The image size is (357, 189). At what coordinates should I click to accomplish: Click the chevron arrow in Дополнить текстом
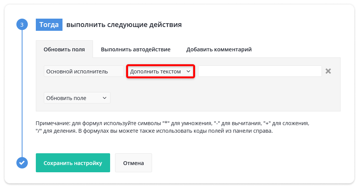coord(188,71)
